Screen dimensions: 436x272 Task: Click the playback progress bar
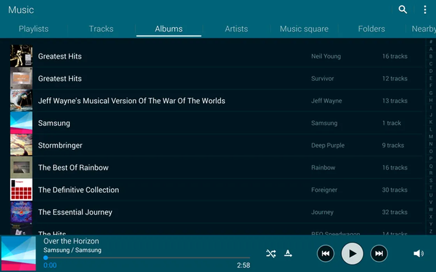pos(147,258)
